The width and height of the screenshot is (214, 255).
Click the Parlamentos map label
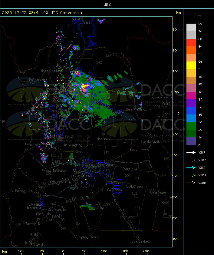pyautogui.click(x=51, y=184)
